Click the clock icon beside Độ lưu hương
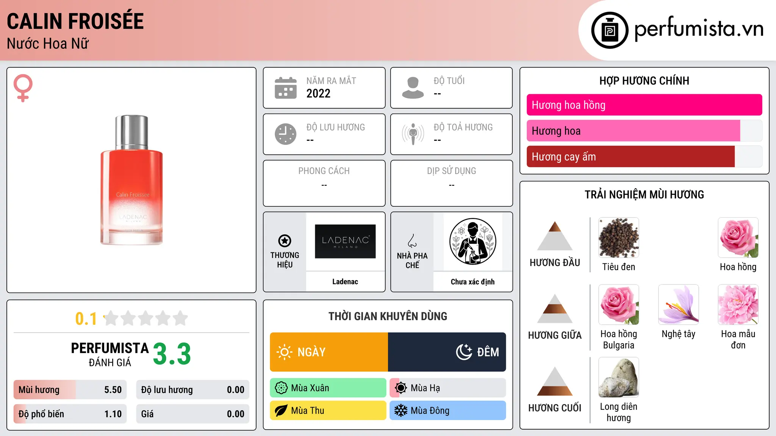 pos(286,134)
